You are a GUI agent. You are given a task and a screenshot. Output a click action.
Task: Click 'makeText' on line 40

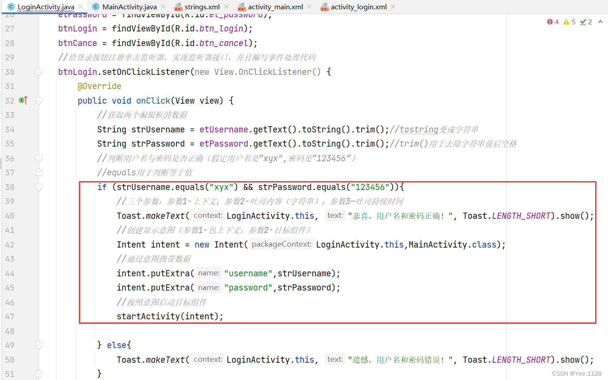pos(165,216)
